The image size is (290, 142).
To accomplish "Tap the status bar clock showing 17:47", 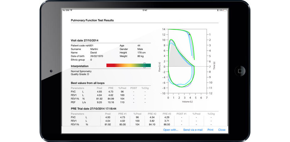I will 145,10.
